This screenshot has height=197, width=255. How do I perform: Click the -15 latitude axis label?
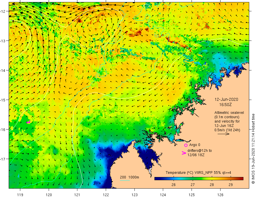[x=3, y=100]
